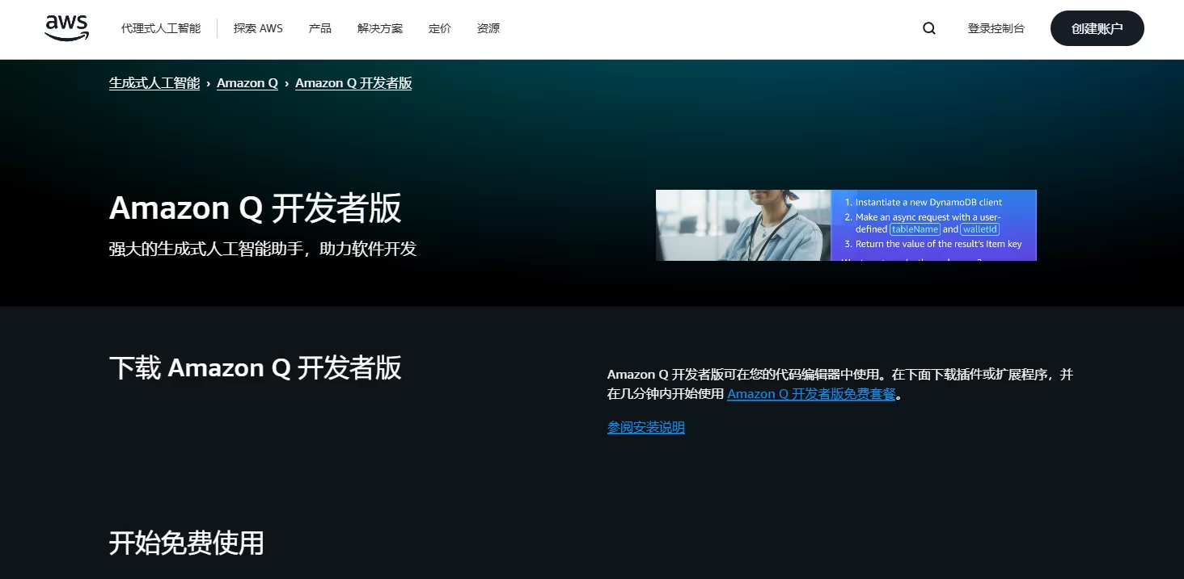Click the 参阅安装说明 link
The height and width of the screenshot is (579, 1184).
coord(645,427)
